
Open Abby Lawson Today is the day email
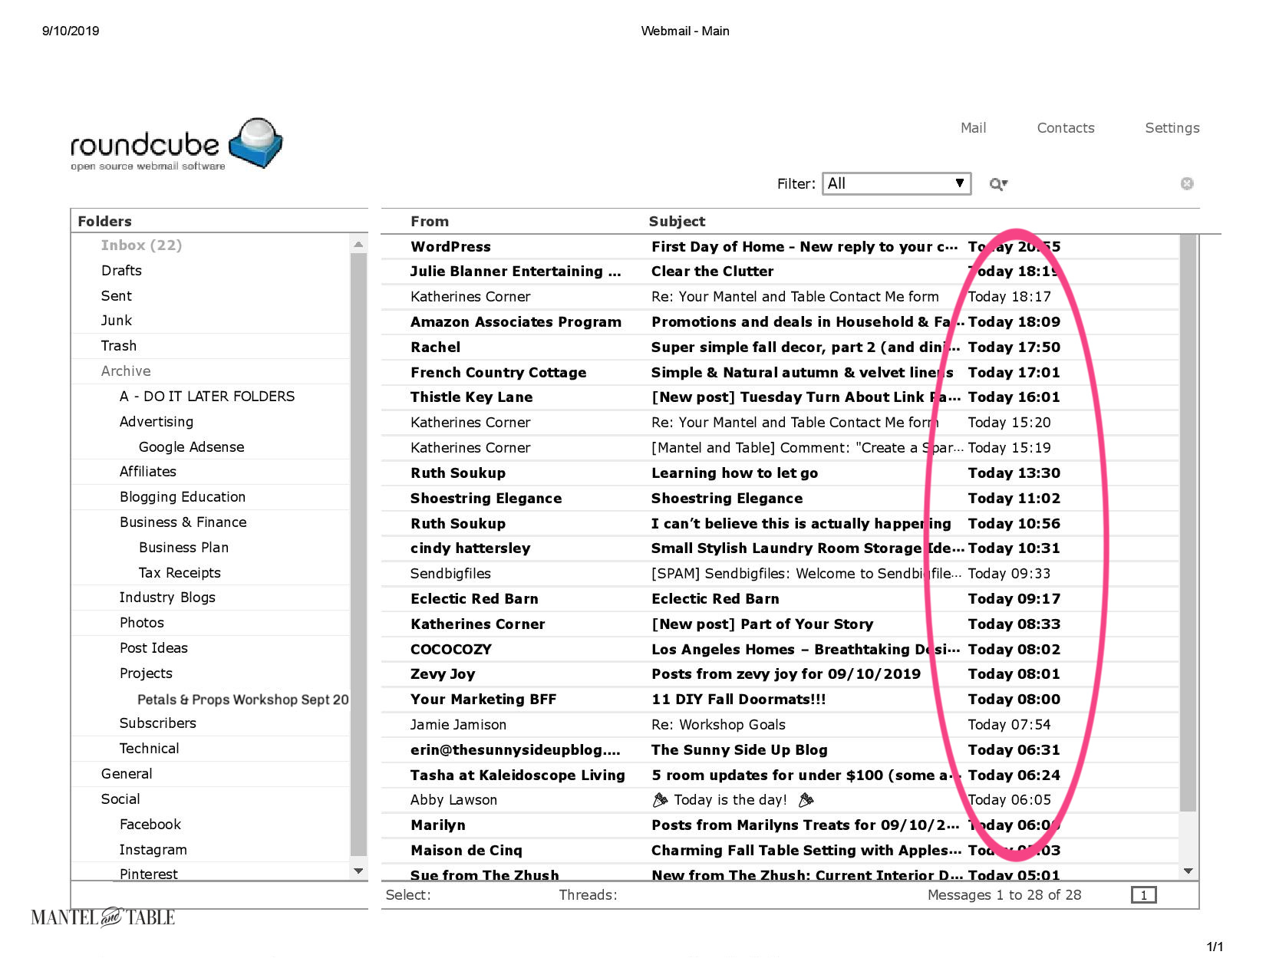tap(780, 800)
